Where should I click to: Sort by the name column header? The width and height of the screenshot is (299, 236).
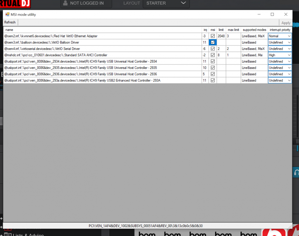(x=102, y=30)
